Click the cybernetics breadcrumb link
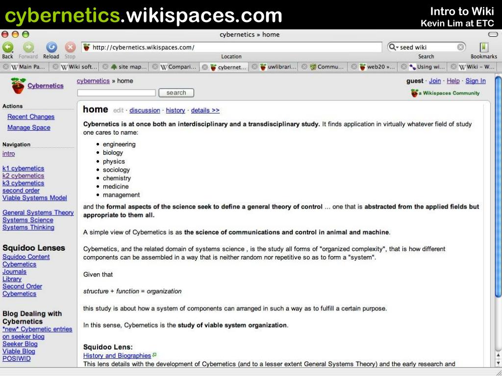Screen dimensions: 502x376 tap(93, 81)
